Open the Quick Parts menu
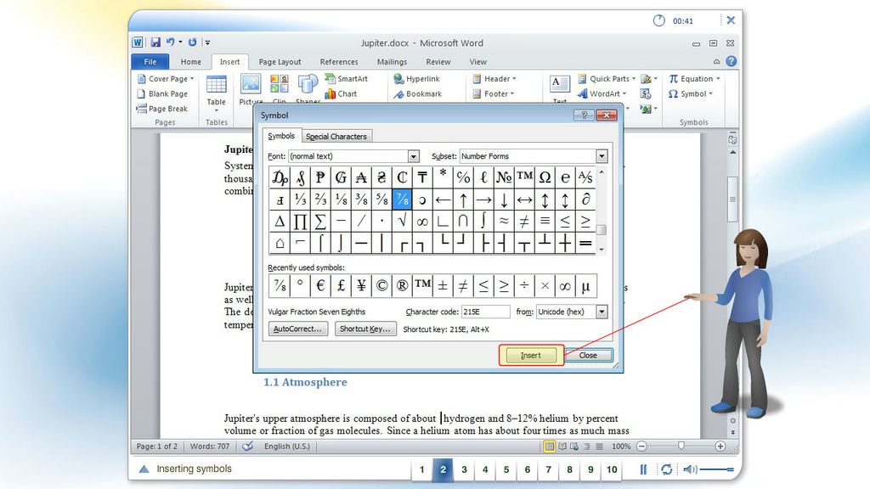This screenshot has width=870, height=489. (607, 79)
